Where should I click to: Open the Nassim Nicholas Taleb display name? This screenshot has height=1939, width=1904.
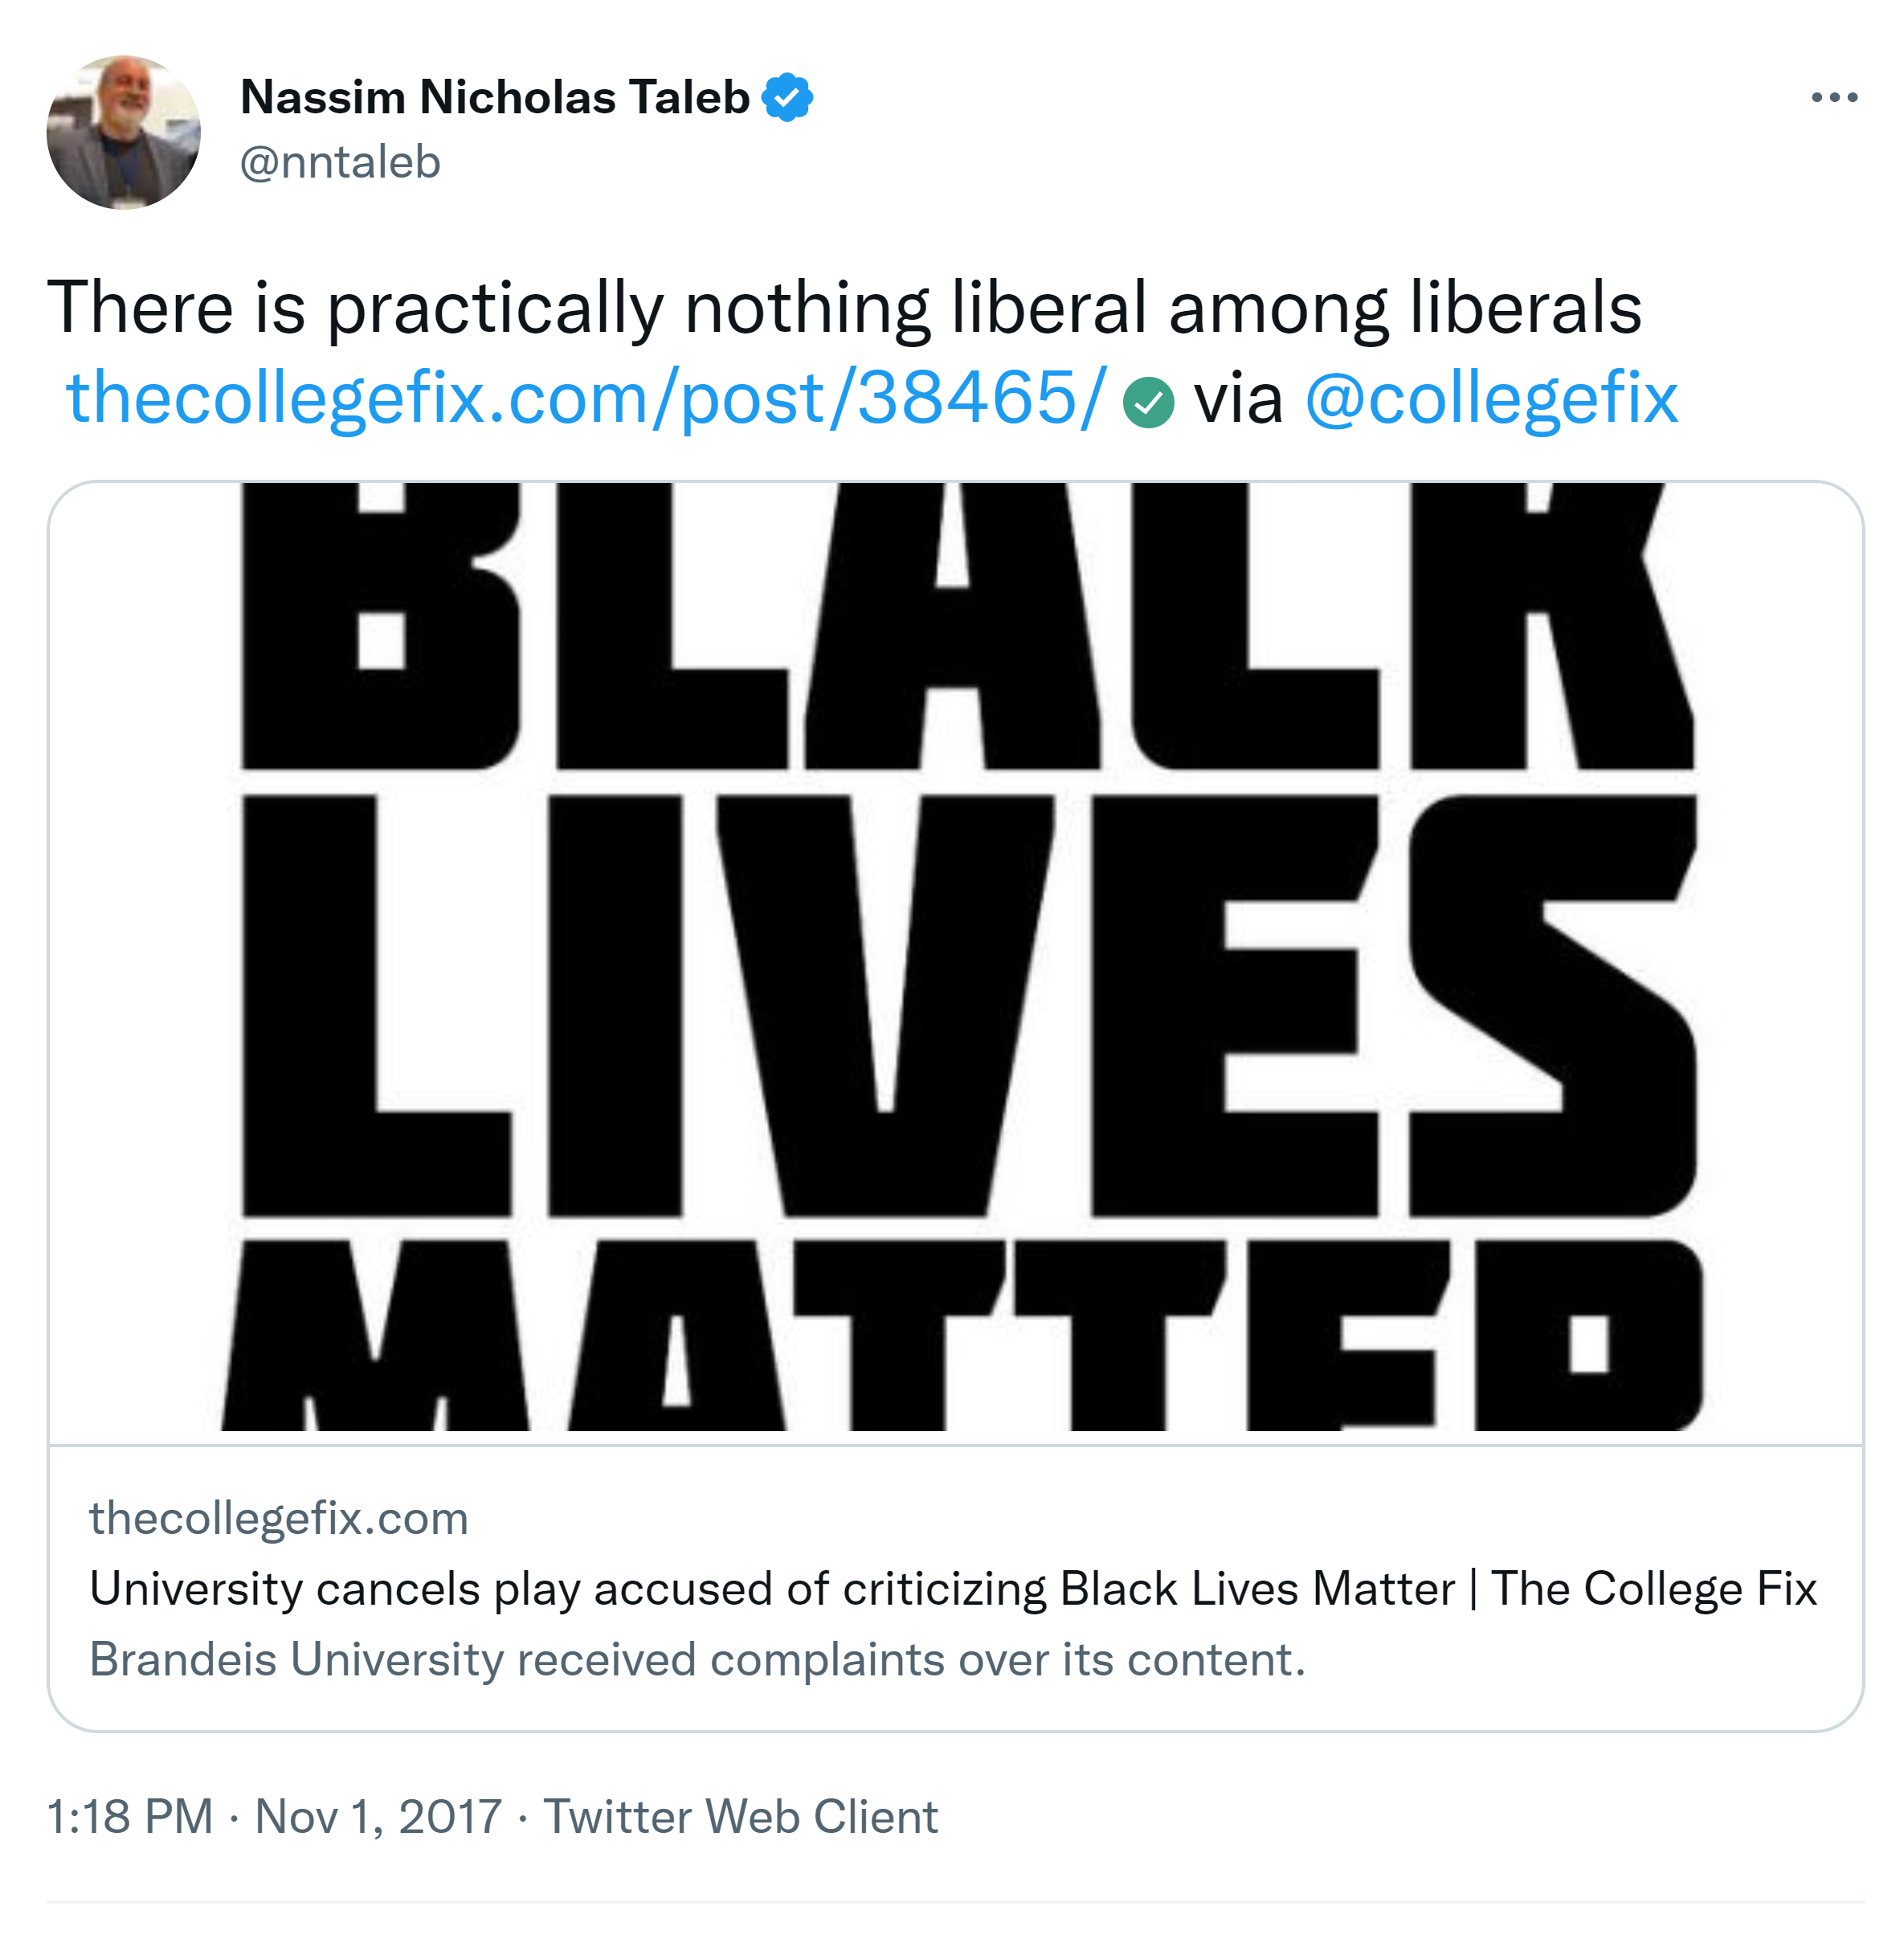click(494, 97)
